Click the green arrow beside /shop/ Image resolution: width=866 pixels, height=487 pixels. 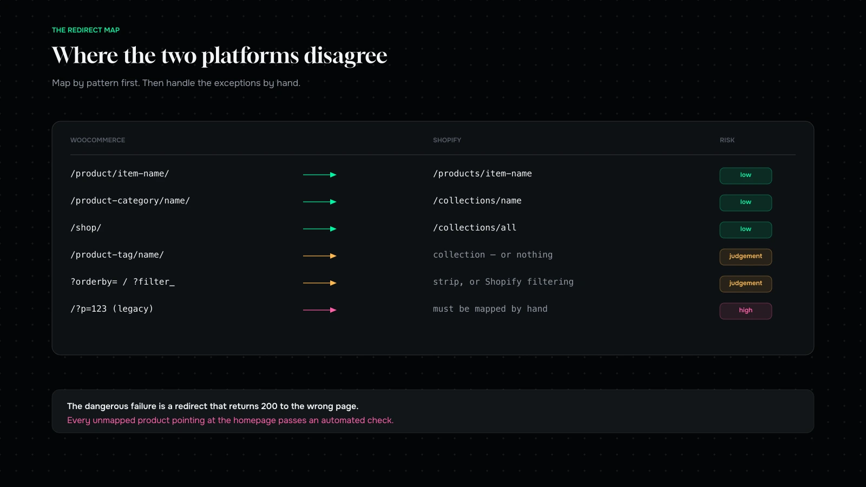click(320, 229)
